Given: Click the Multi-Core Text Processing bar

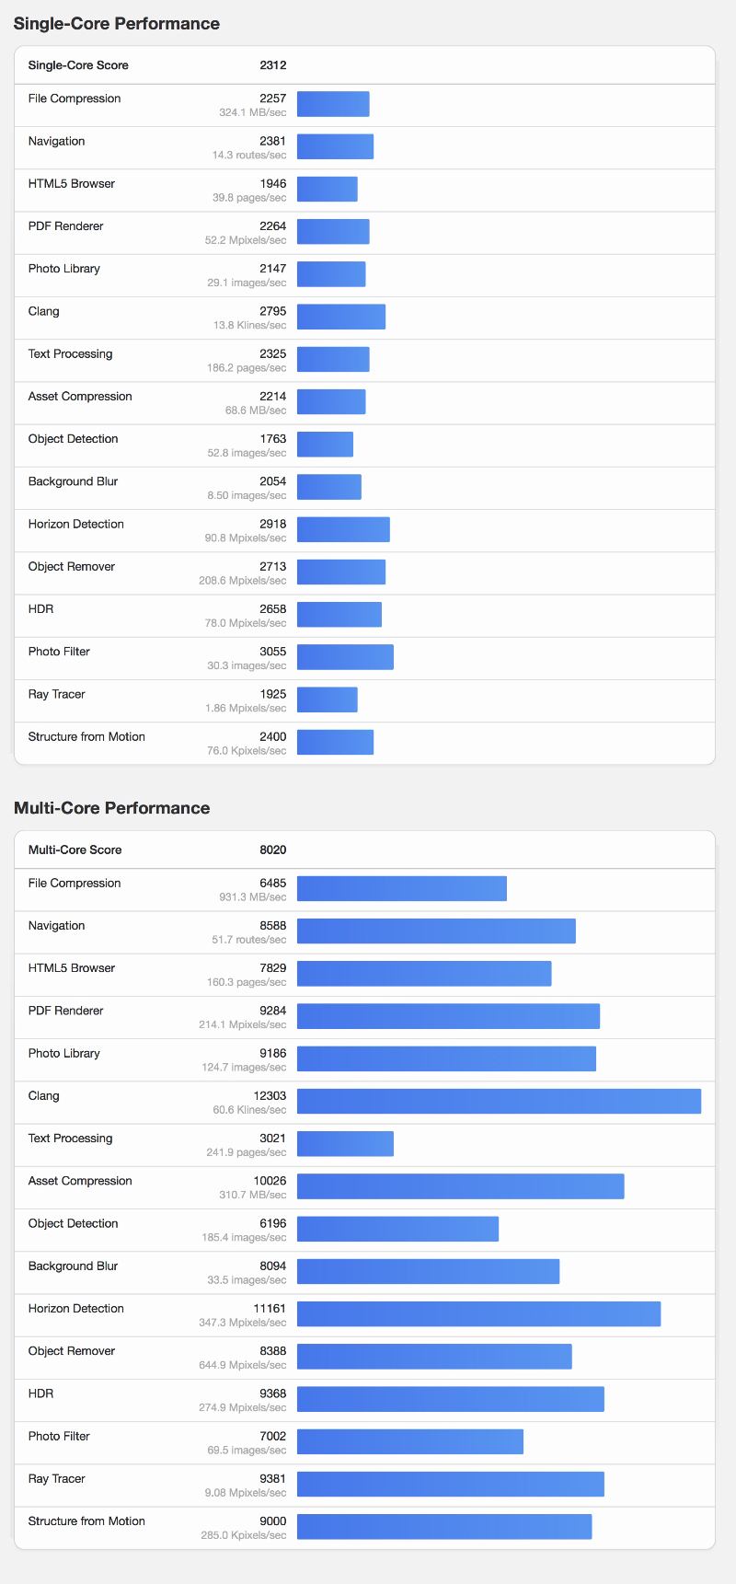Looking at the screenshot, I should [345, 1144].
